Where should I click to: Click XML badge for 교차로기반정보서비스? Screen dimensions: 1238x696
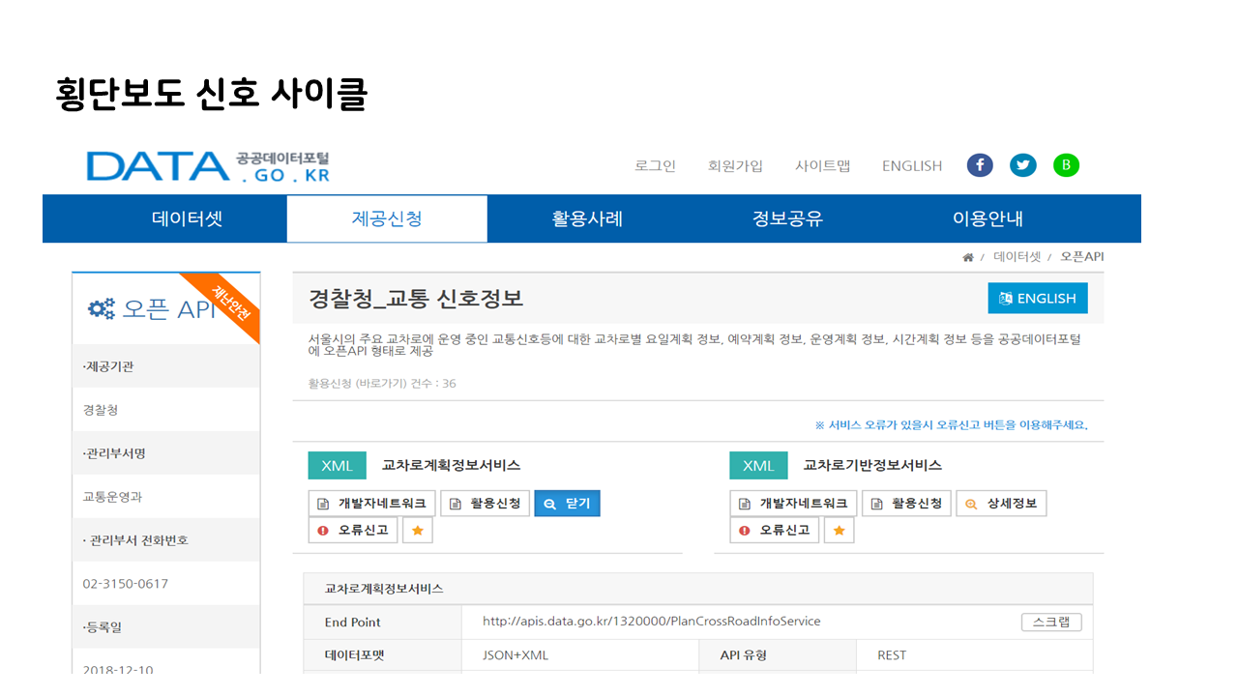[x=758, y=466]
